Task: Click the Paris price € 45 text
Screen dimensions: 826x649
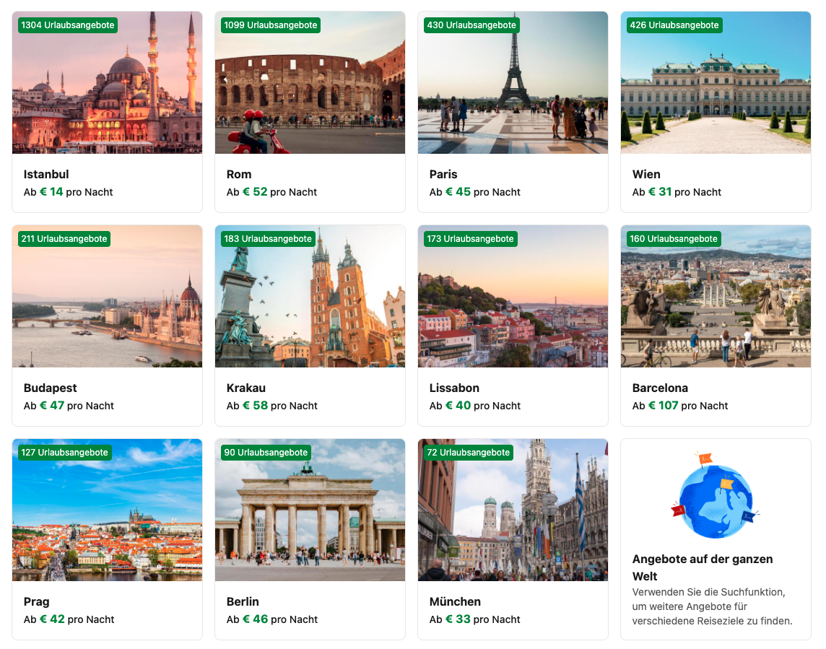Action: [458, 192]
